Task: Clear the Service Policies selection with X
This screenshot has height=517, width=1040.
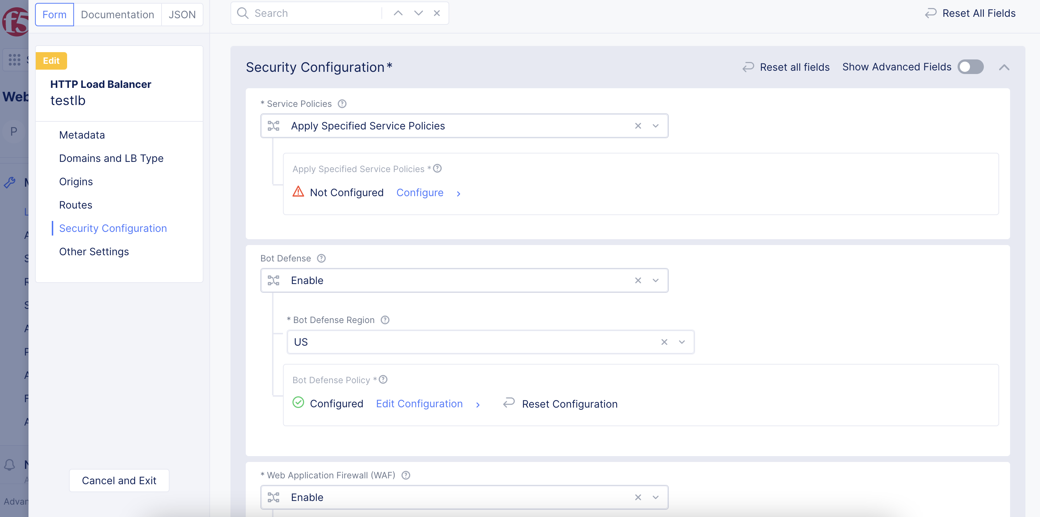Action: (638, 125)
